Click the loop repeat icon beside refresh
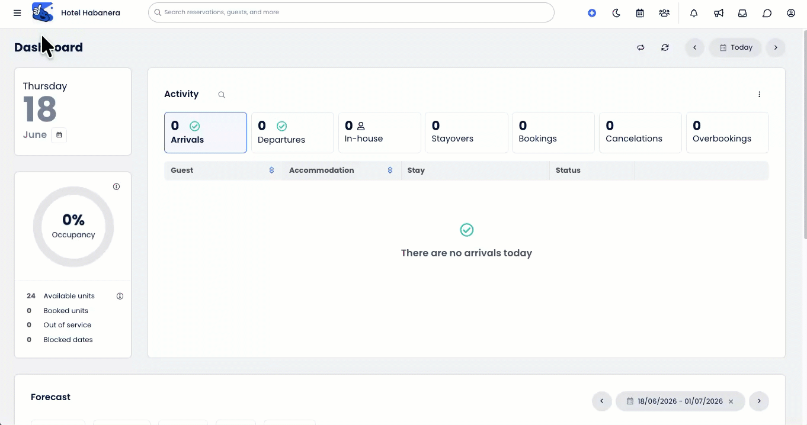The height and width of the screenshot is (425, 807). 641,47
